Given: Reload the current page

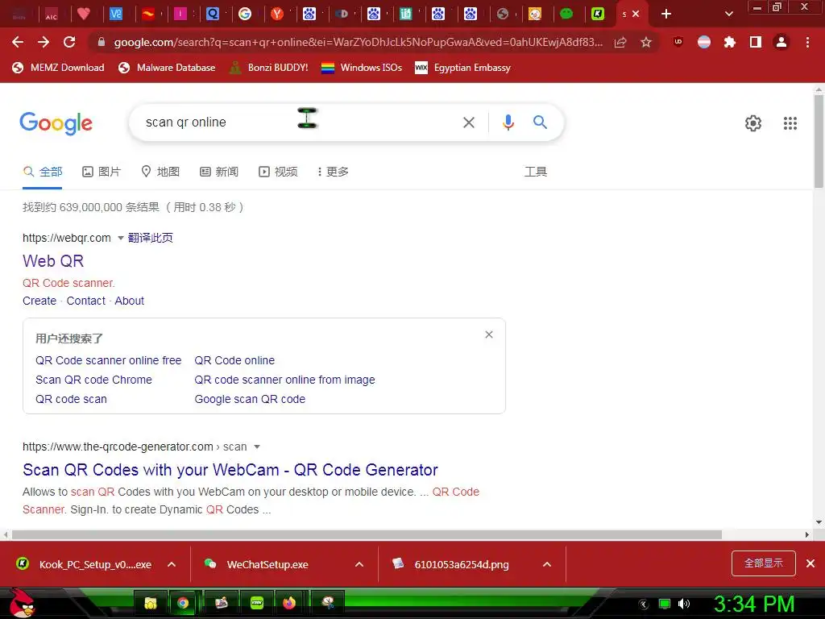Looking at the screenshot, I should click(x=69, y=42).
